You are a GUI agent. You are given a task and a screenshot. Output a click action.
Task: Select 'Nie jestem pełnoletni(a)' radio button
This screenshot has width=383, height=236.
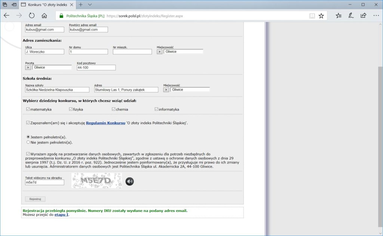(28, 142)
